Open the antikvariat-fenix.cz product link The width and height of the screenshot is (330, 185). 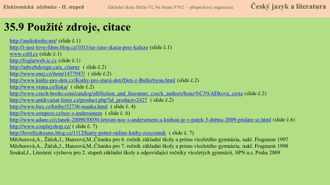tap(79, 100)
